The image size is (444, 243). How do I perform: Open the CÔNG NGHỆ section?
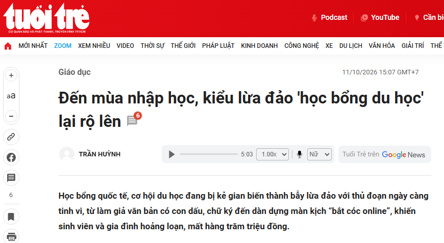302,46
